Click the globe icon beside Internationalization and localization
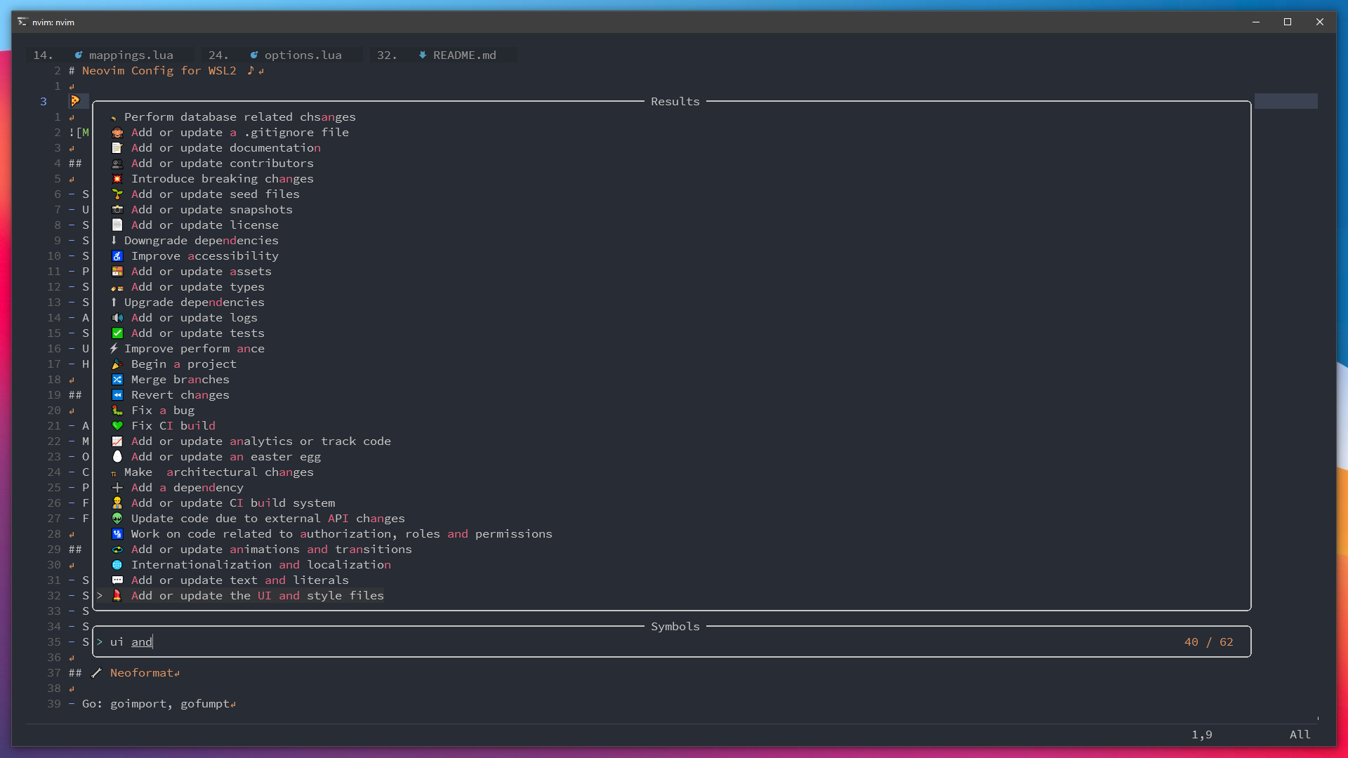The image size is (1348, 758). click(117, 565)
